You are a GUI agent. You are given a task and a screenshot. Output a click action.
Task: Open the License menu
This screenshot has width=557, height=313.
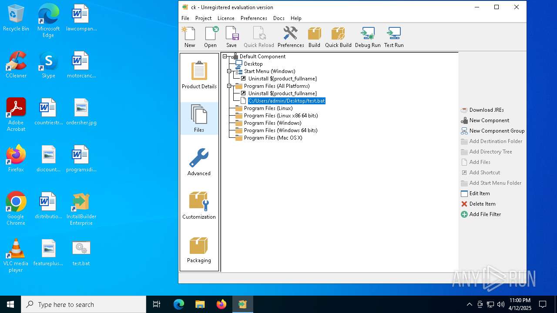[x=226, y=18]
